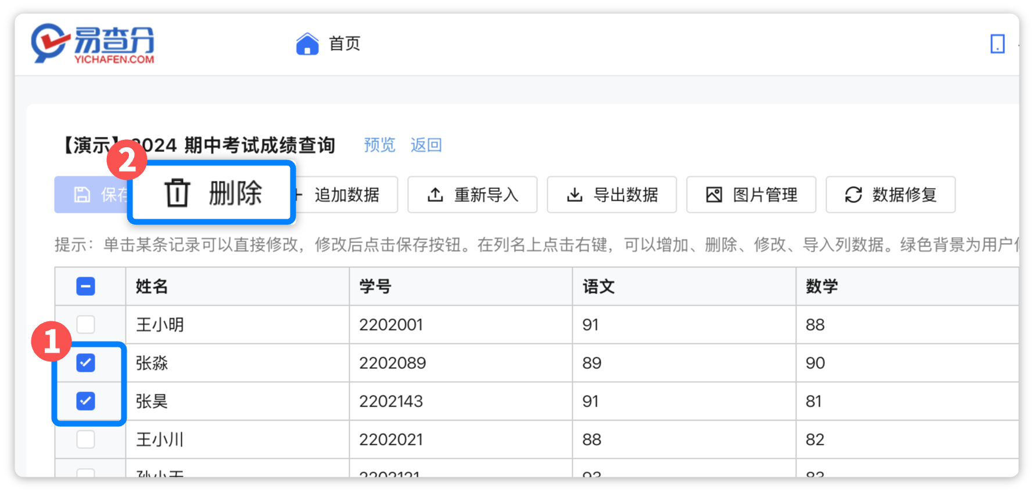Click the Yichafen logo
1034x493 pixels.
pos(93,43)
